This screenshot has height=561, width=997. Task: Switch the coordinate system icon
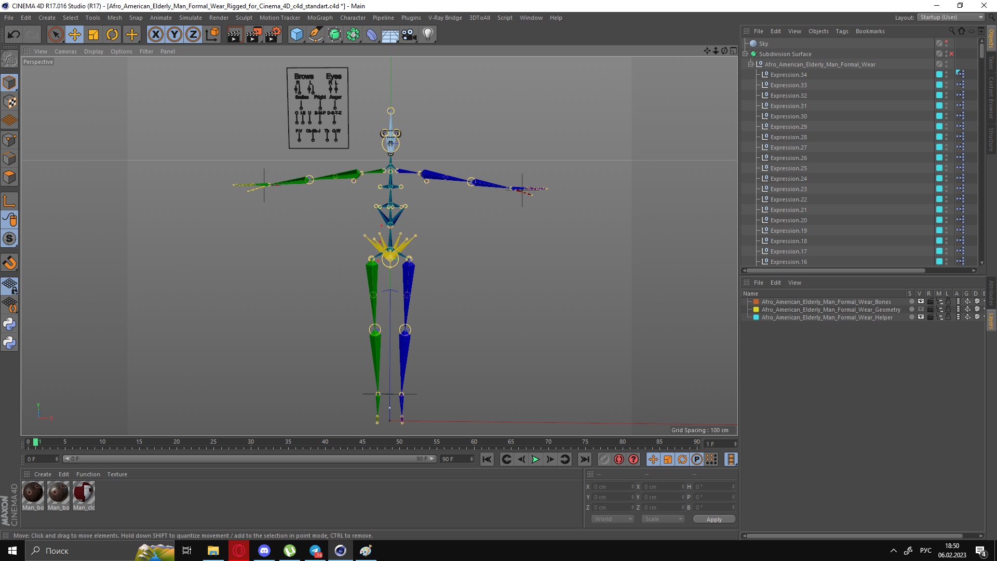(212, 35)
